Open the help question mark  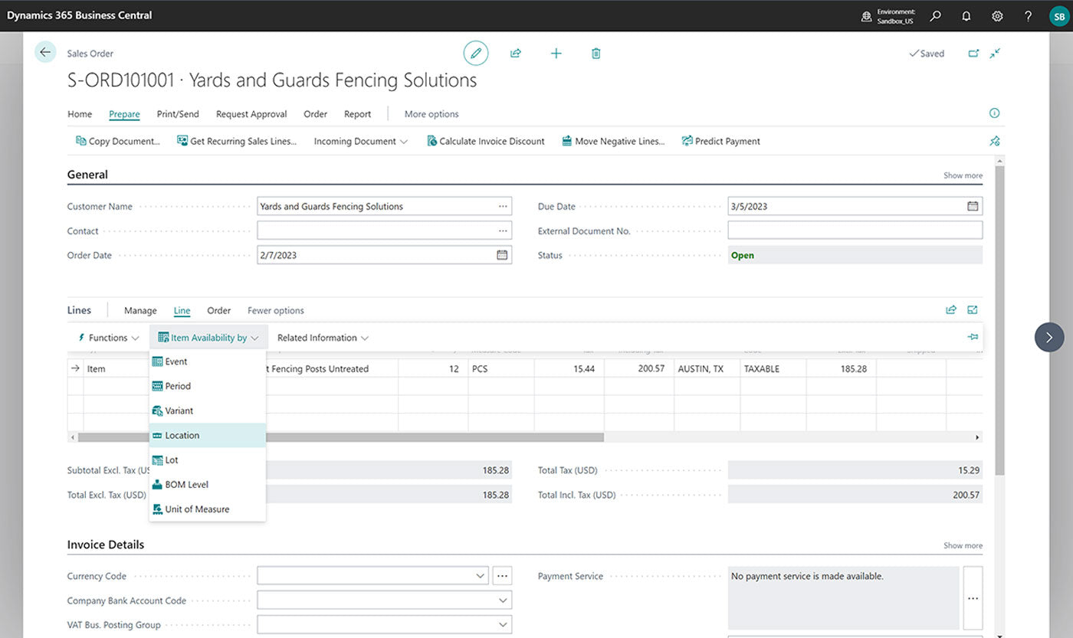coord(1029,15)
